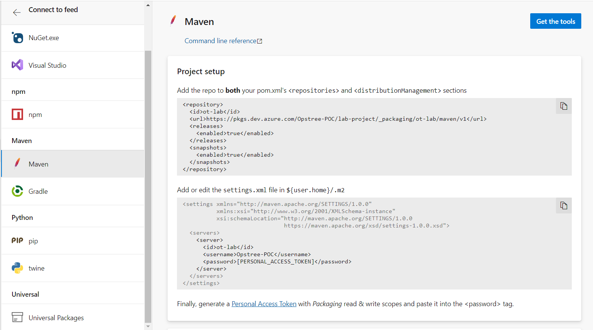
Task: Click the Maven feather icon in sidebar
Action: click(x=17, y=163)
